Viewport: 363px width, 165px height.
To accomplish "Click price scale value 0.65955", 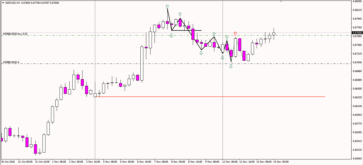I will point(358,115).
